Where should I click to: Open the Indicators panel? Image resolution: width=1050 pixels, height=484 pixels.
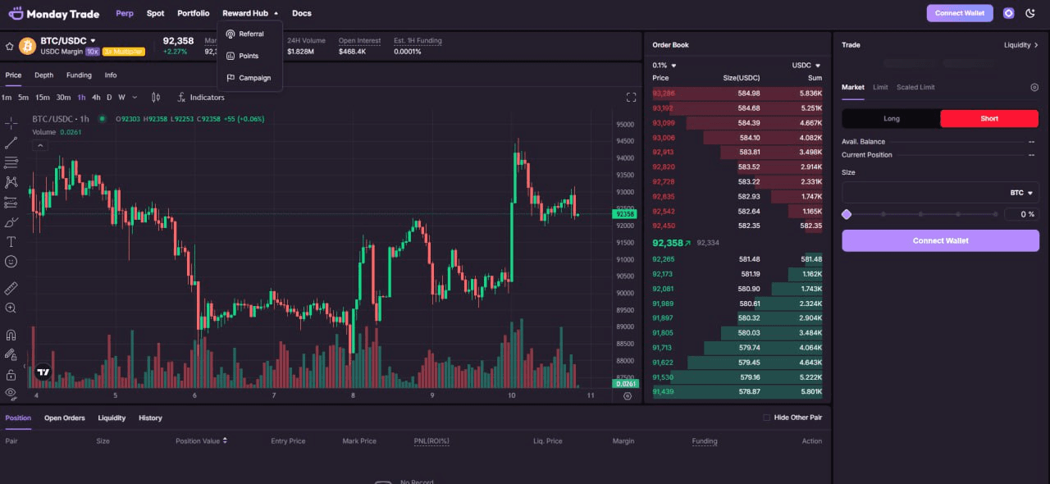(x=201, y=97)
